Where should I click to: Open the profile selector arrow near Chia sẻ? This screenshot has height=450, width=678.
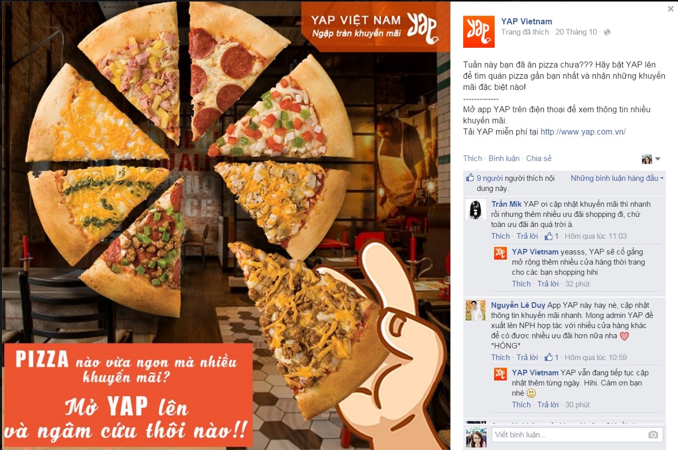click(x=658, y=159)
